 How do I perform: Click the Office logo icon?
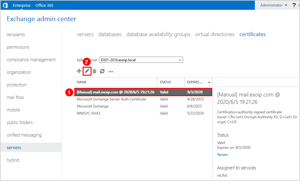pos(5,5)
